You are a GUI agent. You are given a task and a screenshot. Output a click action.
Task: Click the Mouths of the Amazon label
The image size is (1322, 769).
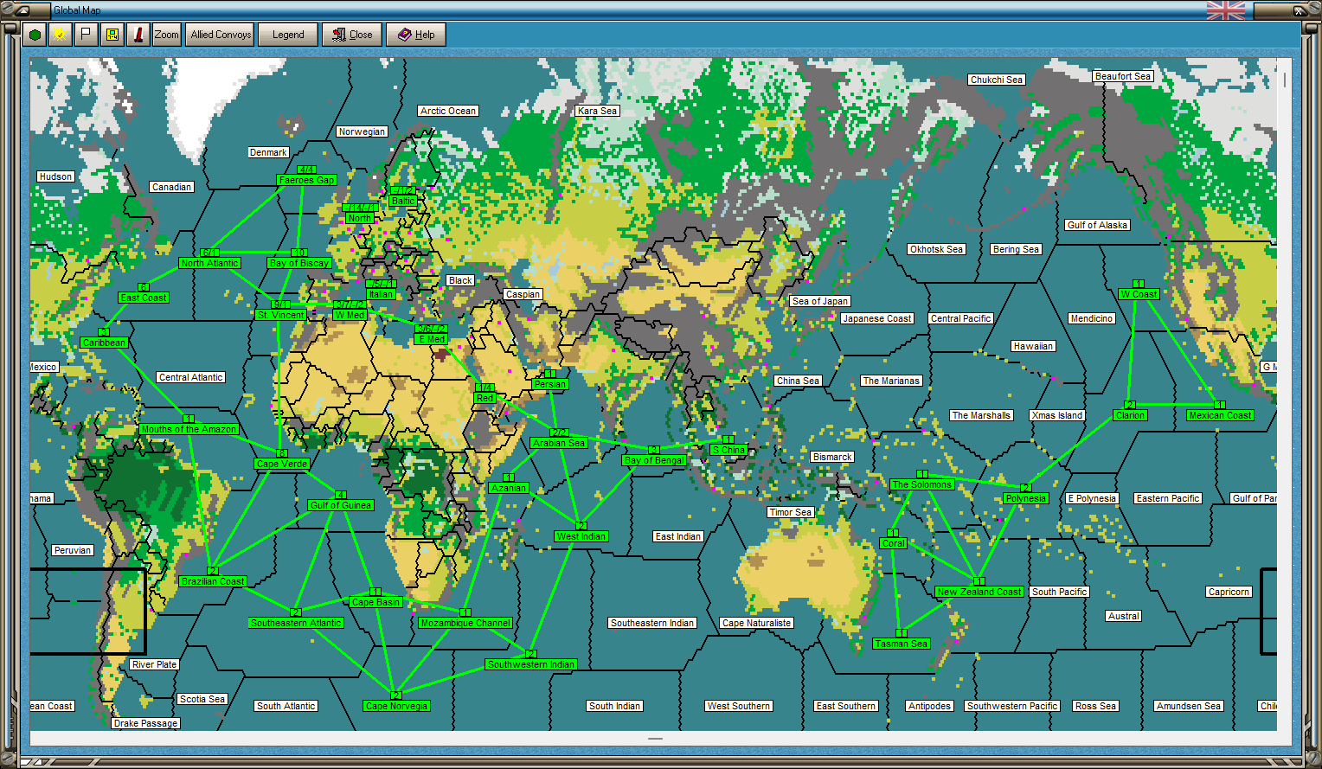point(189,429)
